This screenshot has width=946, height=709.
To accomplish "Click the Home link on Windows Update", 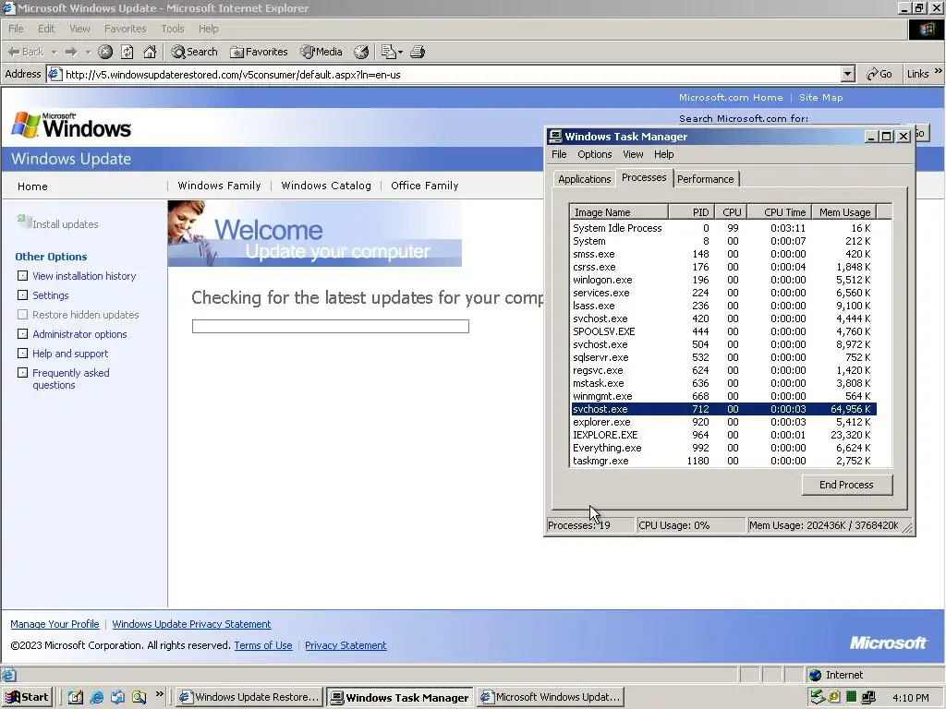I will pos(32,186).
